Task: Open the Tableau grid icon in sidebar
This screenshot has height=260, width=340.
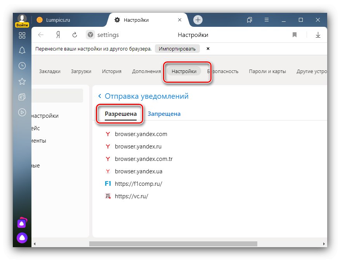Action: tap(22, 35)
